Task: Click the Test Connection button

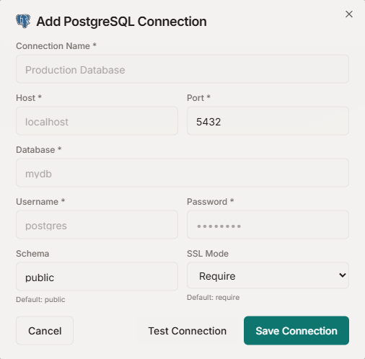Action: pyautogui.click(x=187, y=331)
